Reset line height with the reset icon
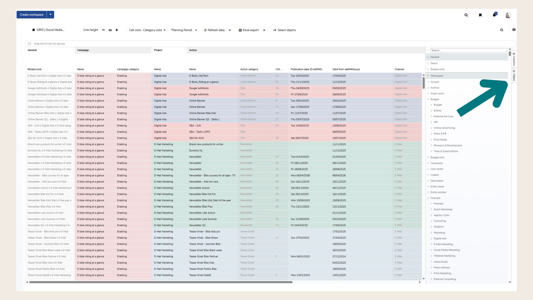The width and height of the screenshot is (533, 300). [110, 30]
